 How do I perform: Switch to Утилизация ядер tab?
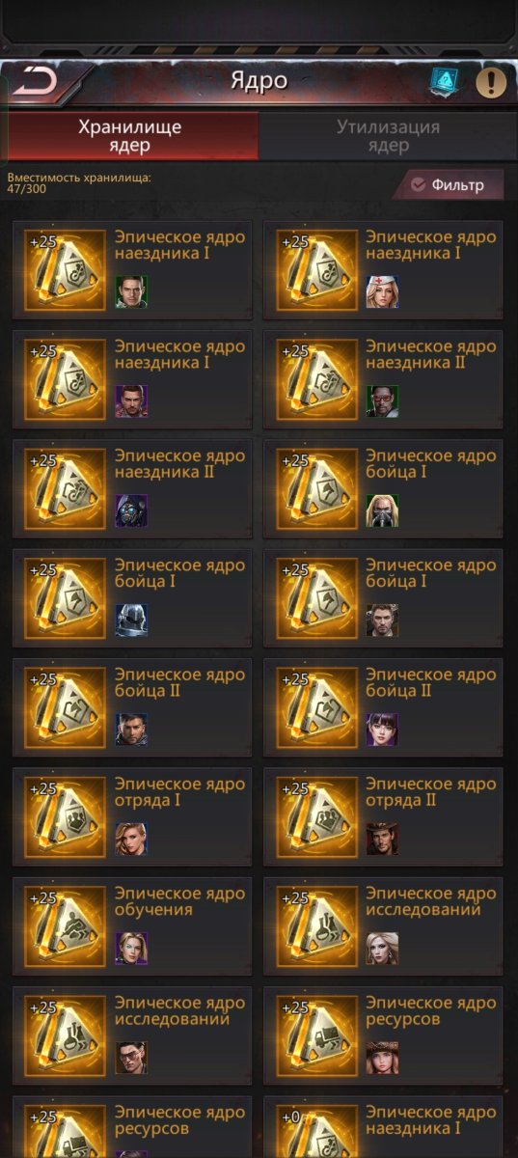tap(388, 136)
